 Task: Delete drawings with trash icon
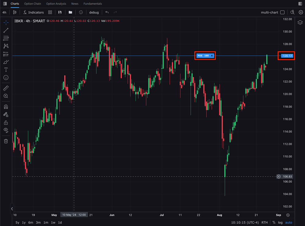[x=6, y=141]
